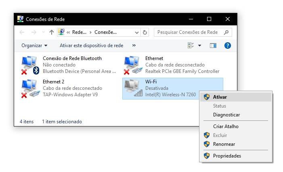Viewport: 283px width, 172px height.
Task: Open the Organizar dropdown menu
Action: point(34,46)
